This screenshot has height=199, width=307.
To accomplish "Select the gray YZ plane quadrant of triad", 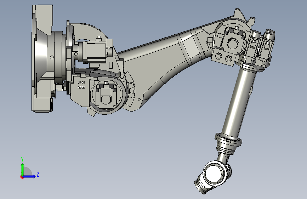I will [x=27, y=172].
